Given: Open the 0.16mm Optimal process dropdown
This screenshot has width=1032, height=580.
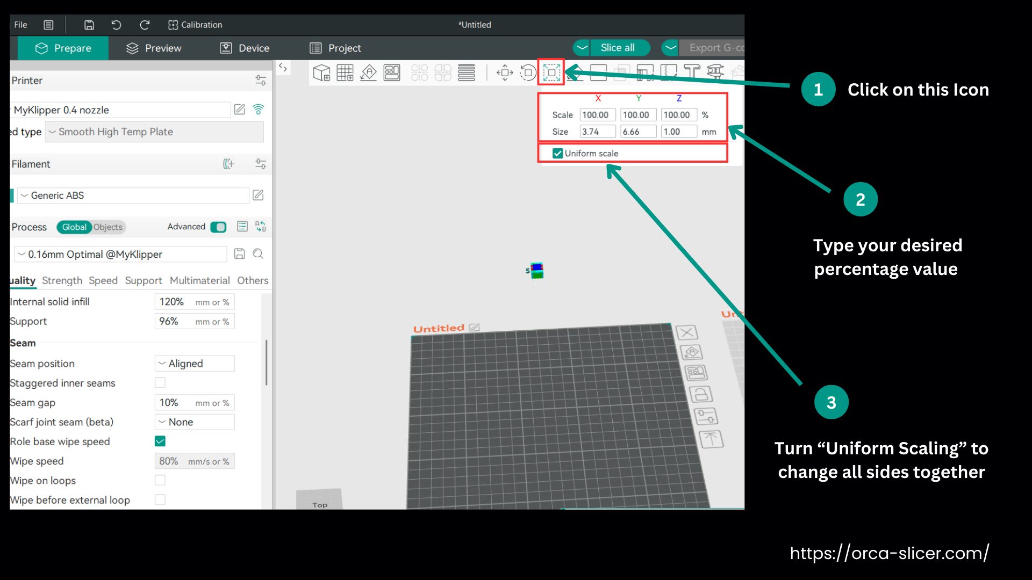Looking at the screenshot, I should coord(120,254).
